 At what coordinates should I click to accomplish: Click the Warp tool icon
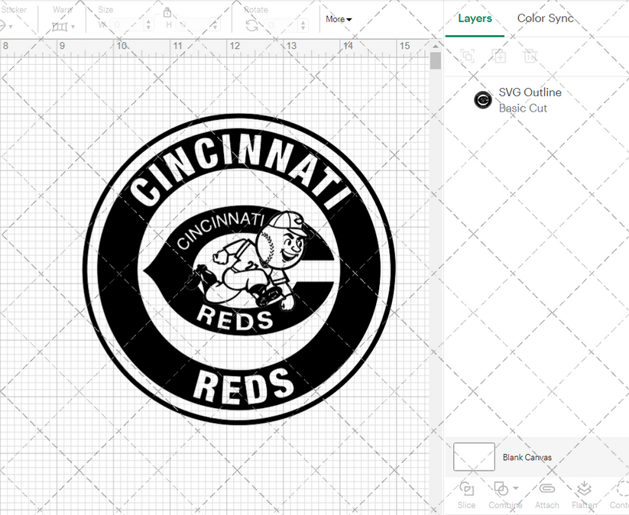58,24
